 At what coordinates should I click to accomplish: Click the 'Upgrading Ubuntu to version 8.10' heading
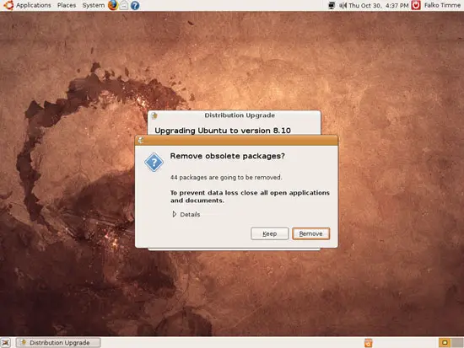(x=223, y=131)
